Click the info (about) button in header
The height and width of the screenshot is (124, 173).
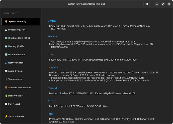[147, 4]
